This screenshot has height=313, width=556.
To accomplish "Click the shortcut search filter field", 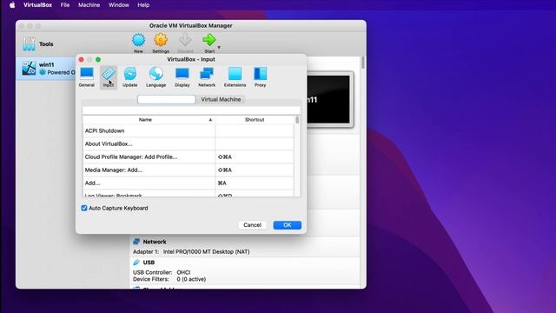I will click(191, 110).
